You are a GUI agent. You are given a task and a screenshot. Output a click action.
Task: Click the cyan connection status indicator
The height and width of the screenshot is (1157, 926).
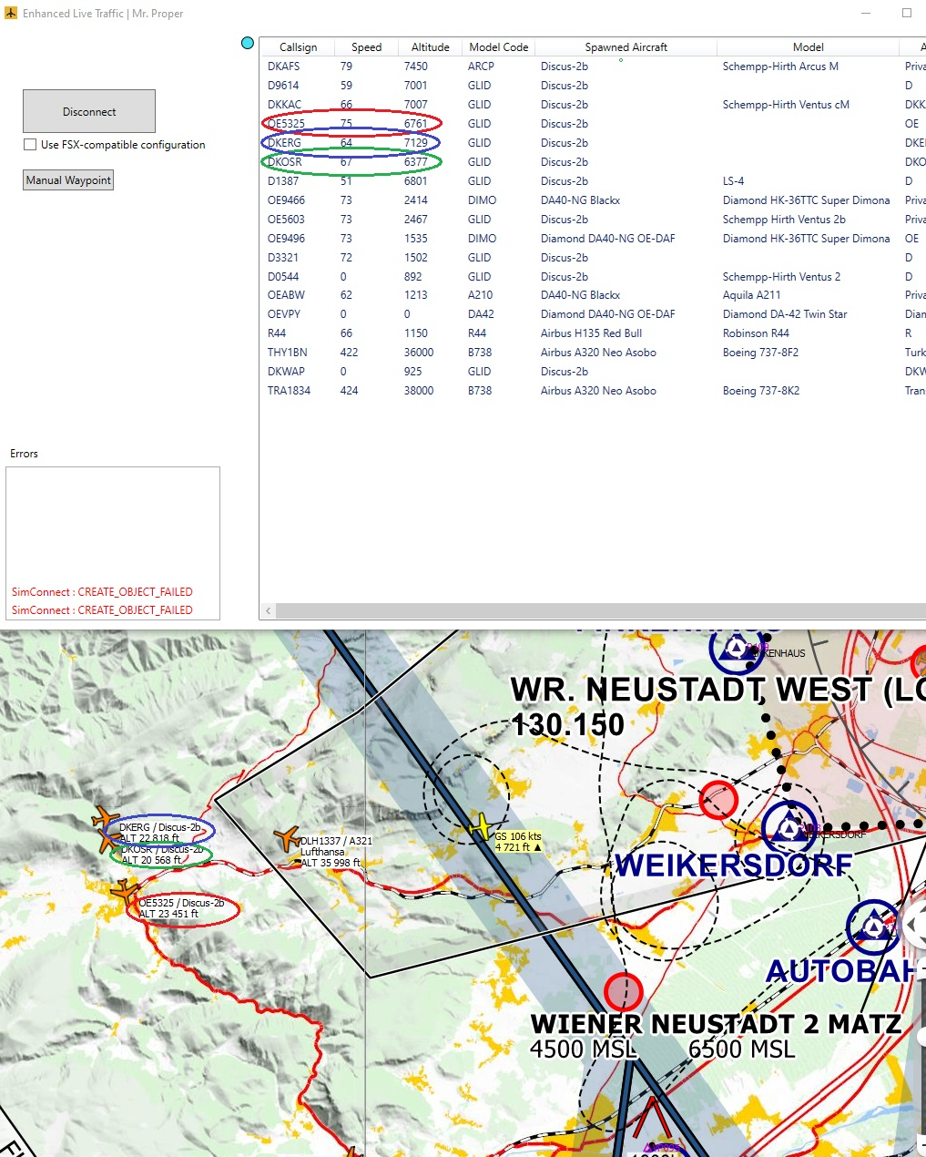coord(248,43)
